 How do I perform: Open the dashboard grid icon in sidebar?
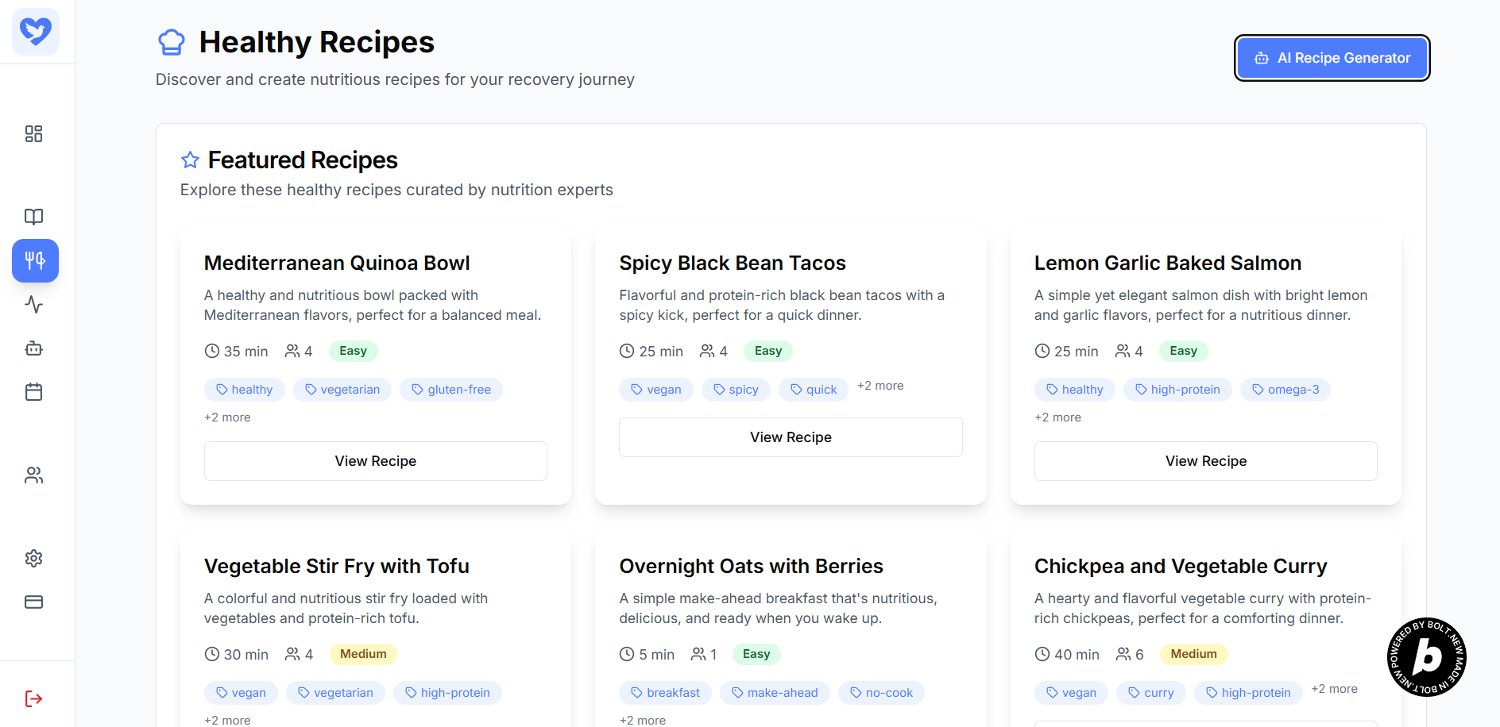point(34,133)
